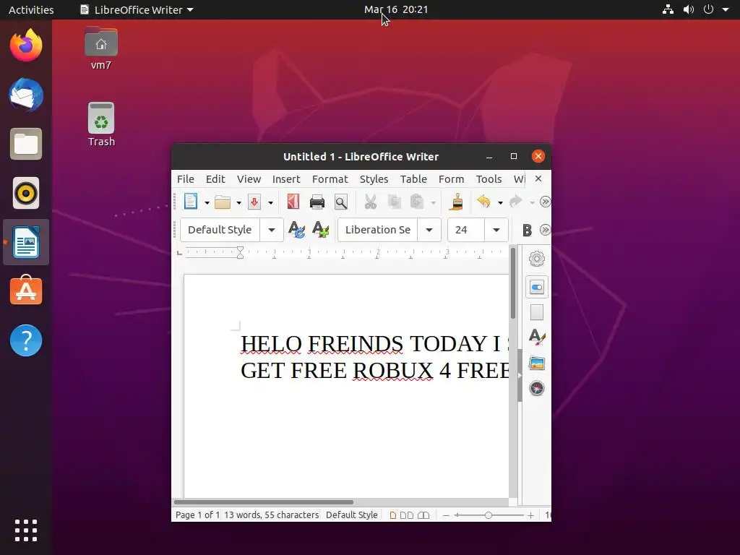Viewport: 740px width, 555px height.
Task: Click the Print icon
Action: (317, 202)
